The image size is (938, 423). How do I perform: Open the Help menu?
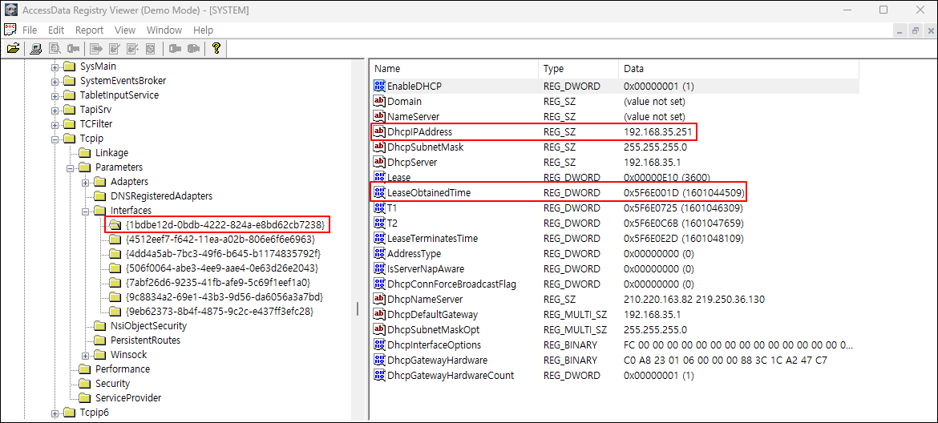click(x=204, y=30)
